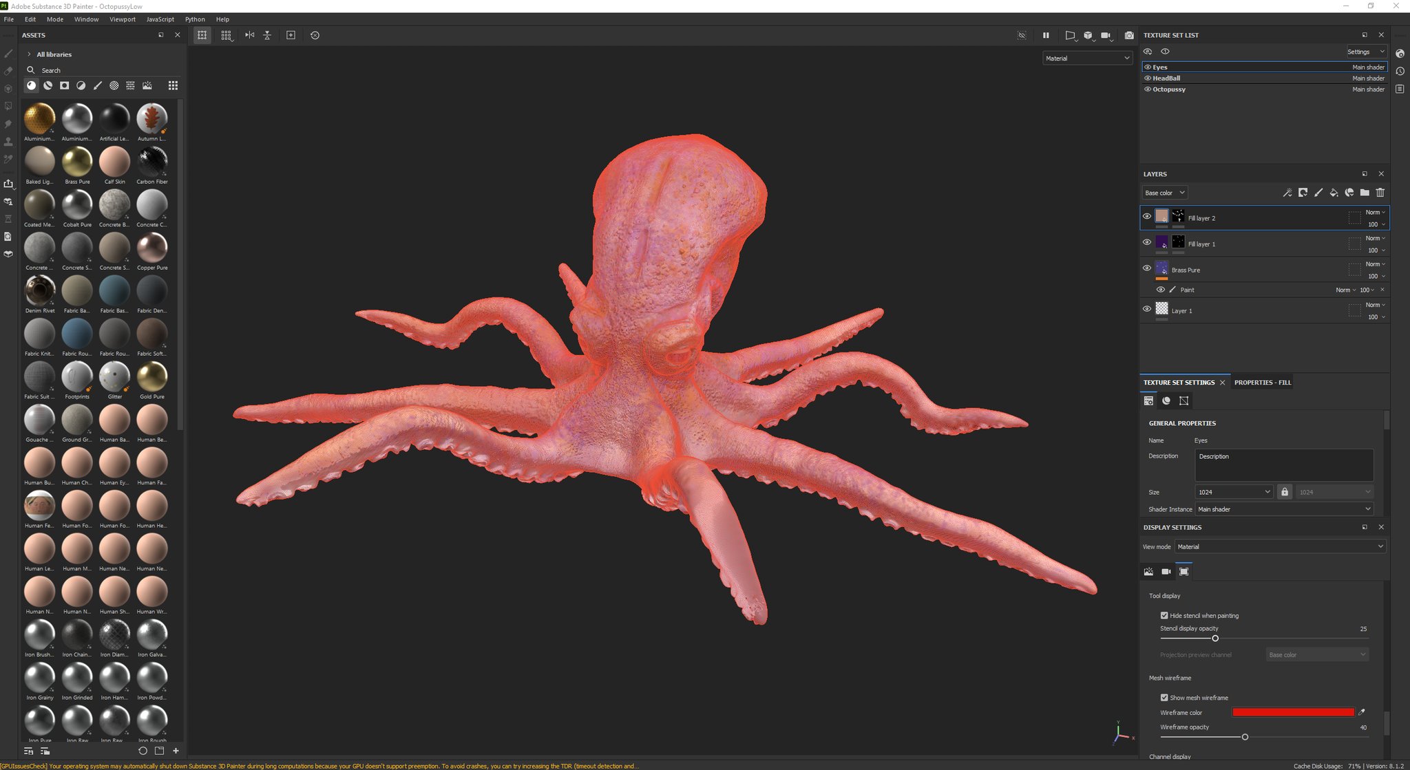1410x770 pixels.
Task: Open the Base color channel dropdown in Layers
Action: click(1165, 193)
